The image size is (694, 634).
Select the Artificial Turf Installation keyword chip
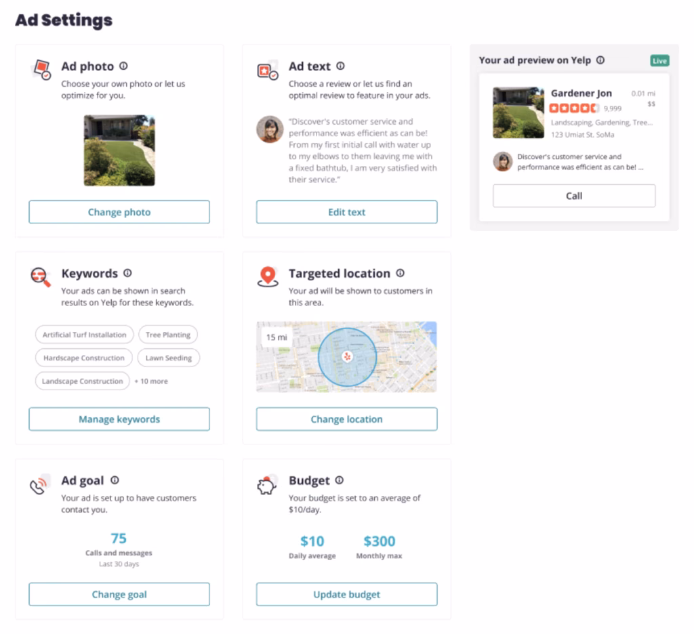84,335
